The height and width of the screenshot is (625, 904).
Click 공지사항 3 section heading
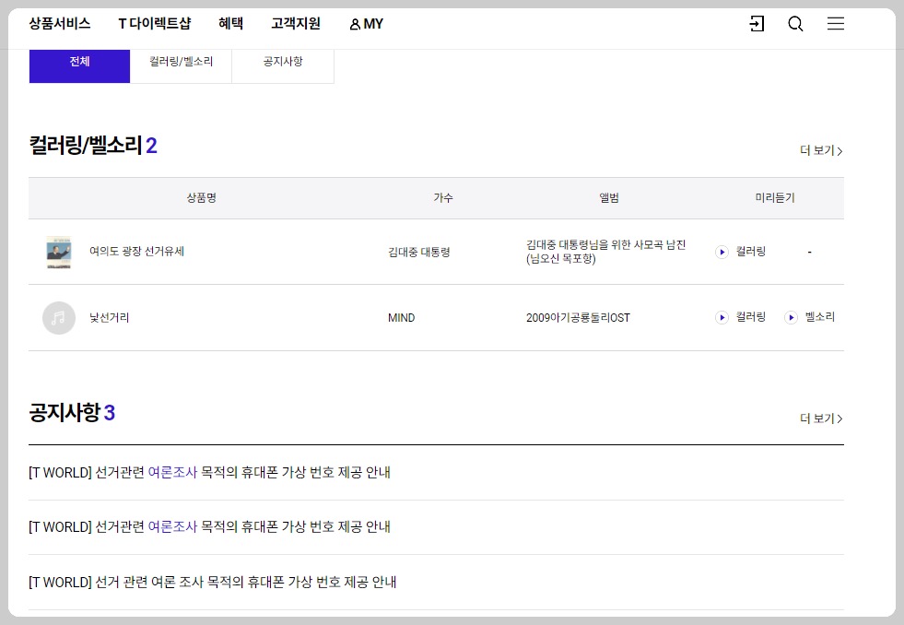point(72,413)
